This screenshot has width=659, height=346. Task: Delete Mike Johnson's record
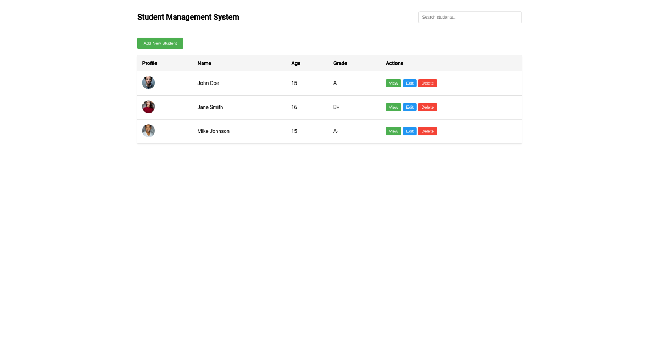(x=427, y=131)
